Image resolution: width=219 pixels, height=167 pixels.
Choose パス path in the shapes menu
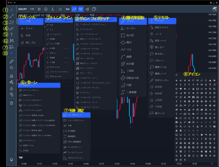133,50
